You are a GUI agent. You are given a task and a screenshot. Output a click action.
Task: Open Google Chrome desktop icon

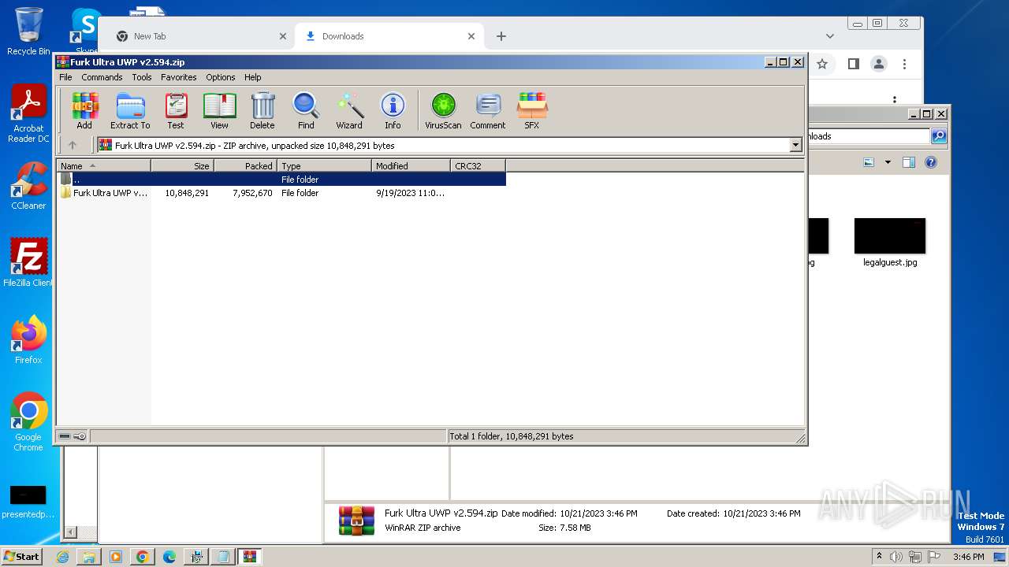(28, 422)
